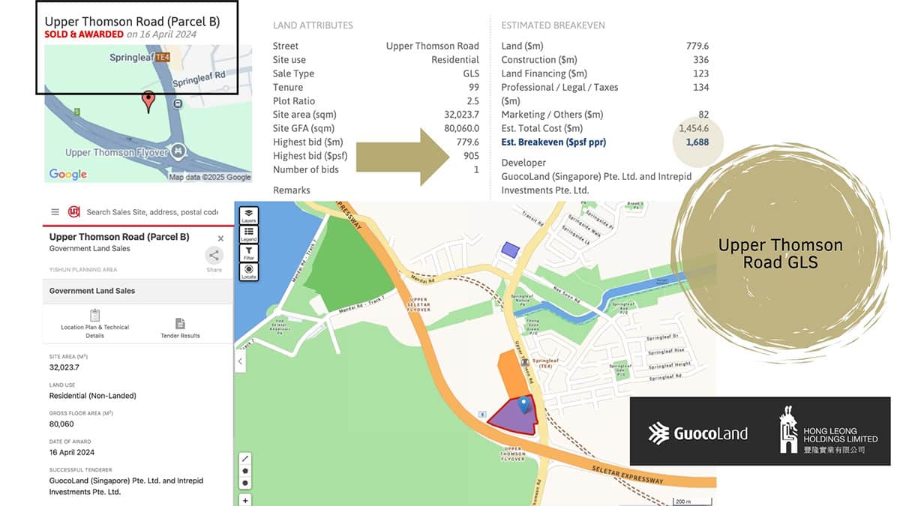Show the map Legend

pos(248,234)
